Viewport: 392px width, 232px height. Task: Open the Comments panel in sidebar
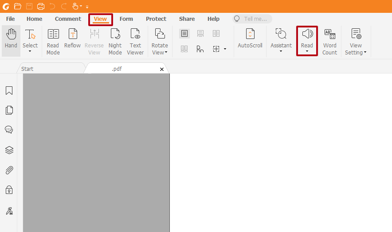pyautogui.click(x=9, y=130)
